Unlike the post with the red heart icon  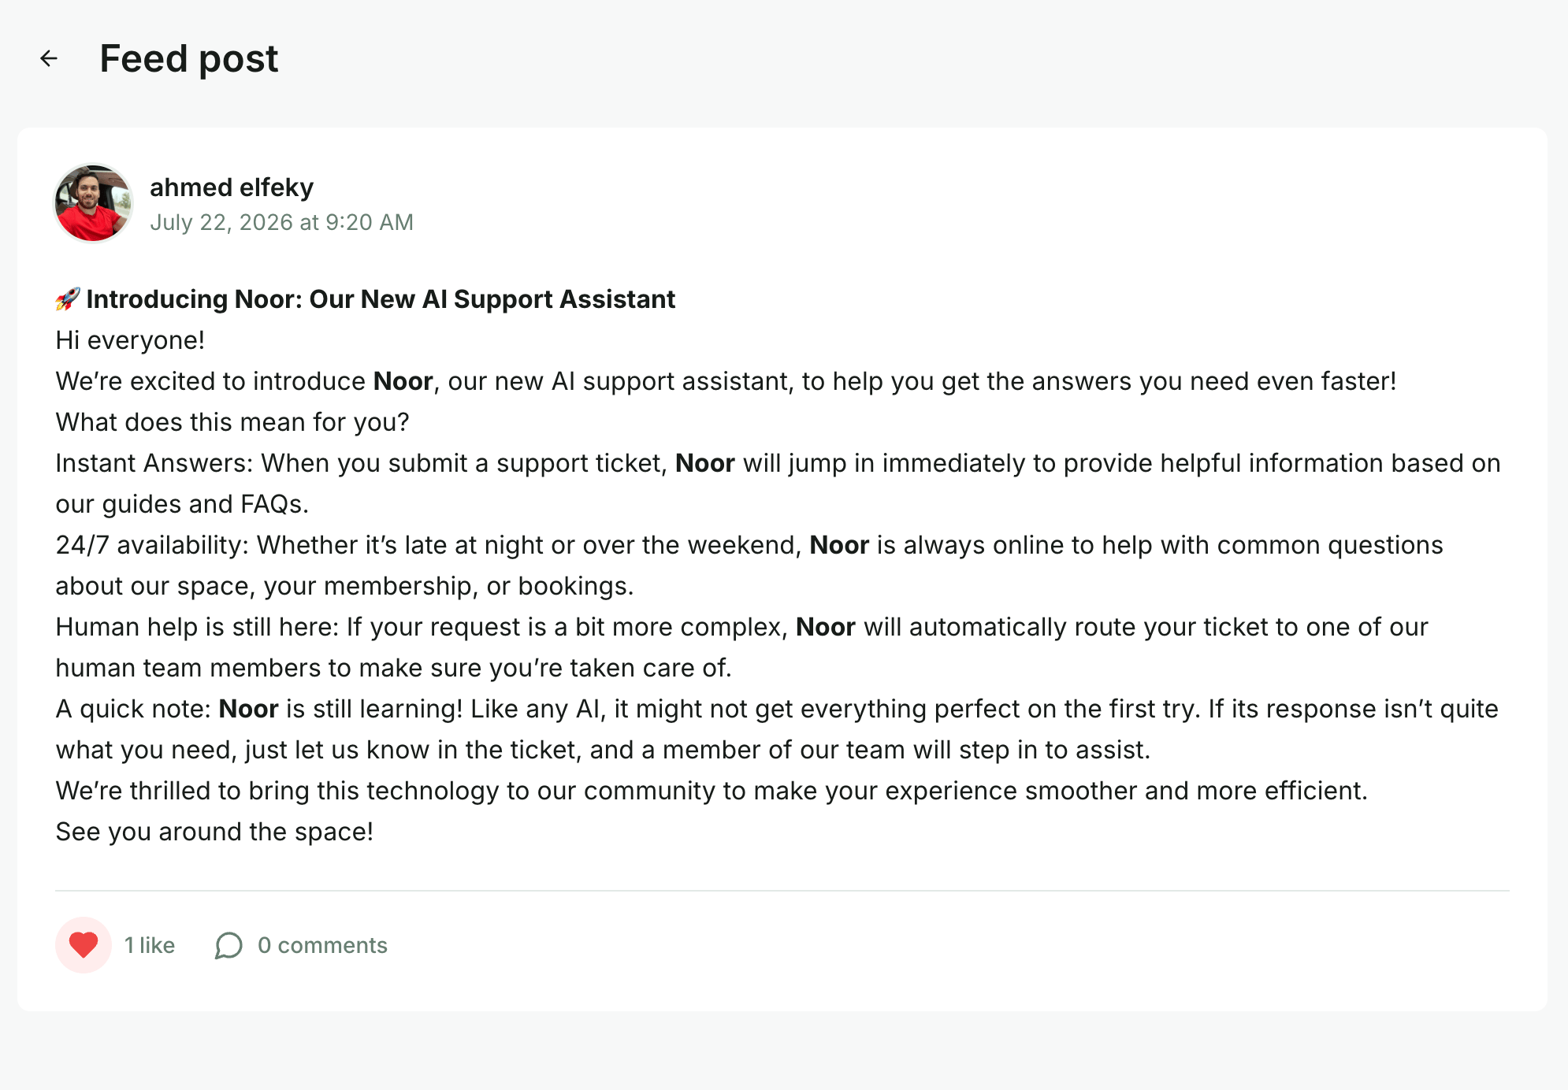[84, 945]
